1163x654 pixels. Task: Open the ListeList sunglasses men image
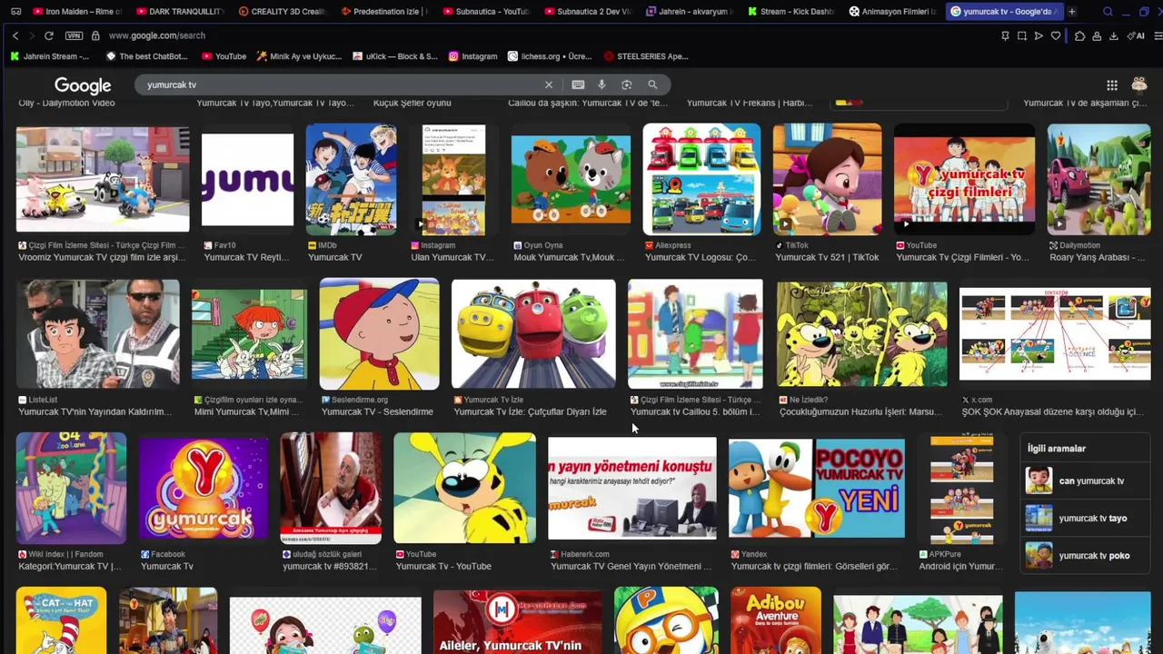tap(98, 333)
